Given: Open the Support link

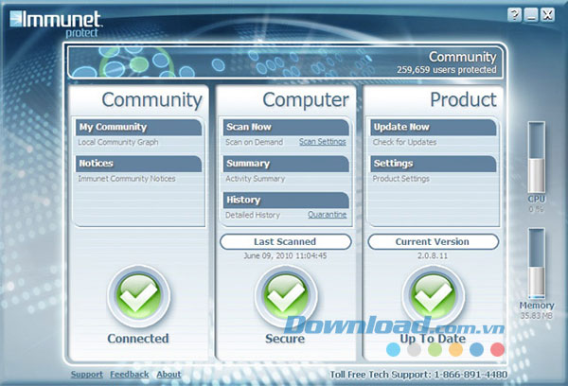Looking at the screenshot, I should [x=87, y=375].
